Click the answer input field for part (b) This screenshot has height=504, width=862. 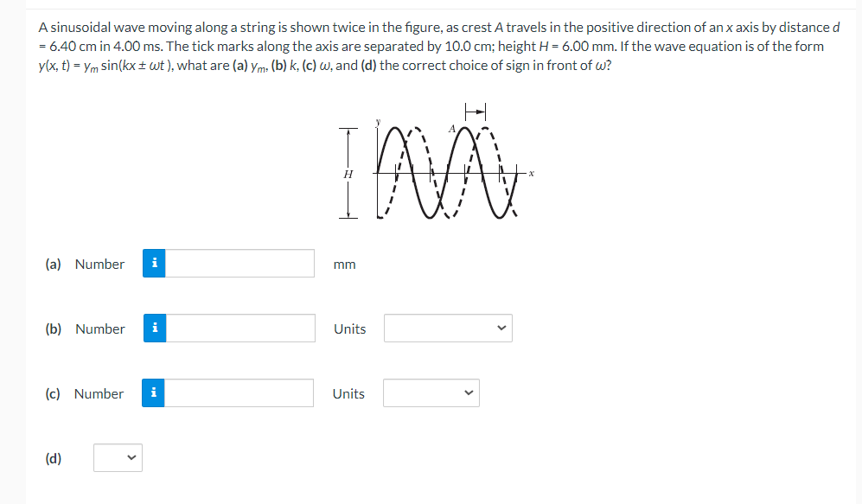tap(239, 329)
